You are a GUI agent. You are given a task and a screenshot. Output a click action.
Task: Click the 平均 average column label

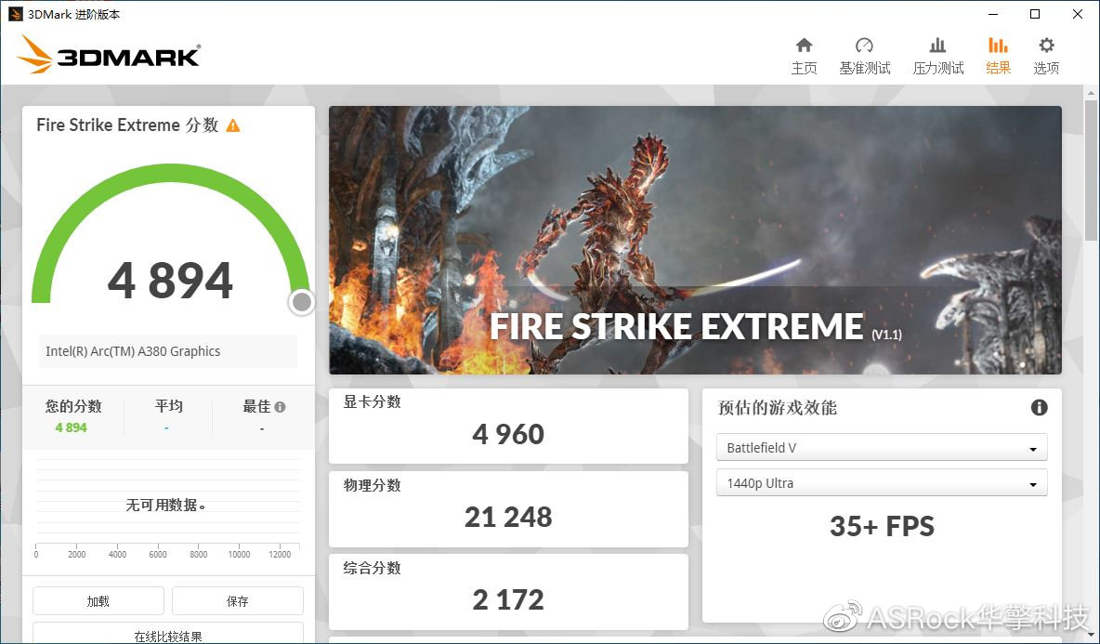[x=168, y=406]
